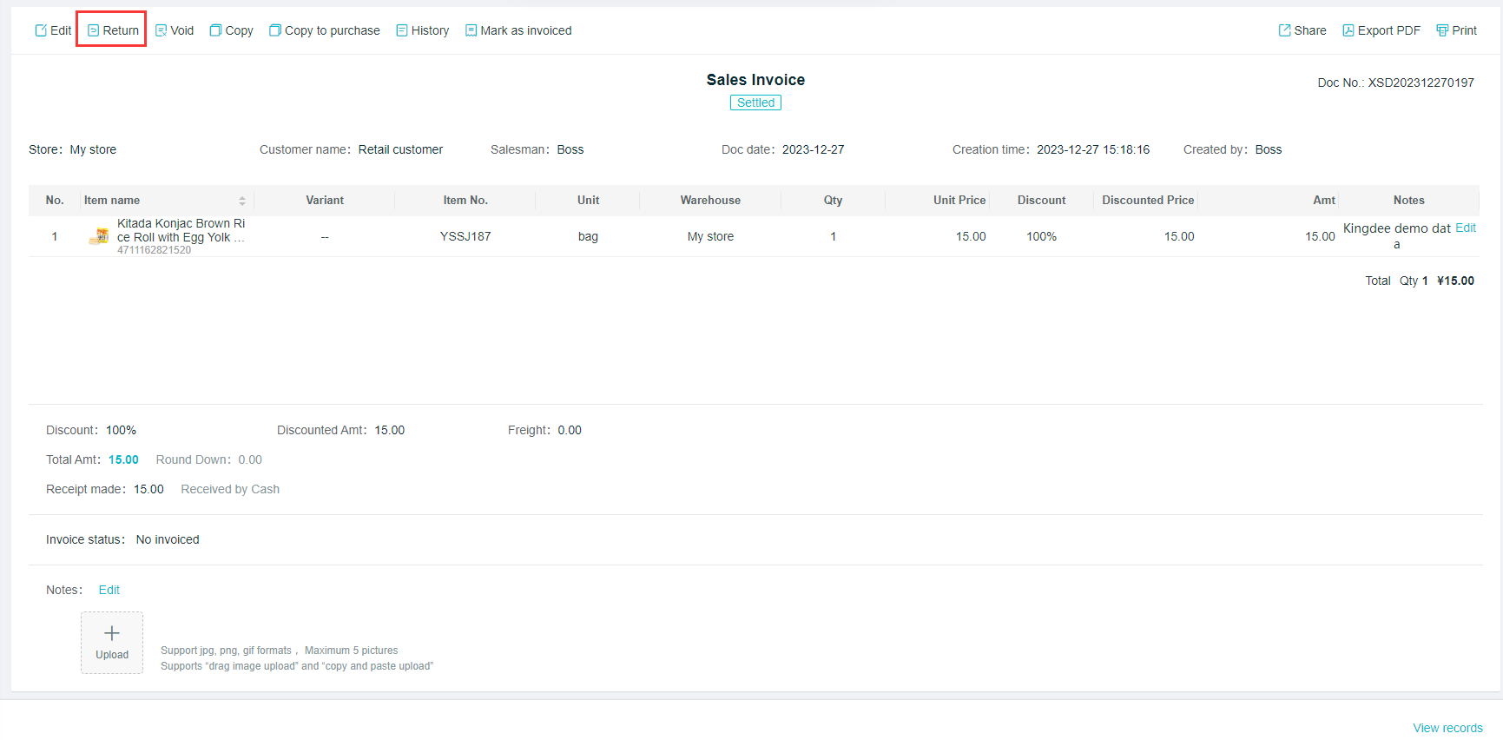Sort table by Item name

[x=242, y=201]
